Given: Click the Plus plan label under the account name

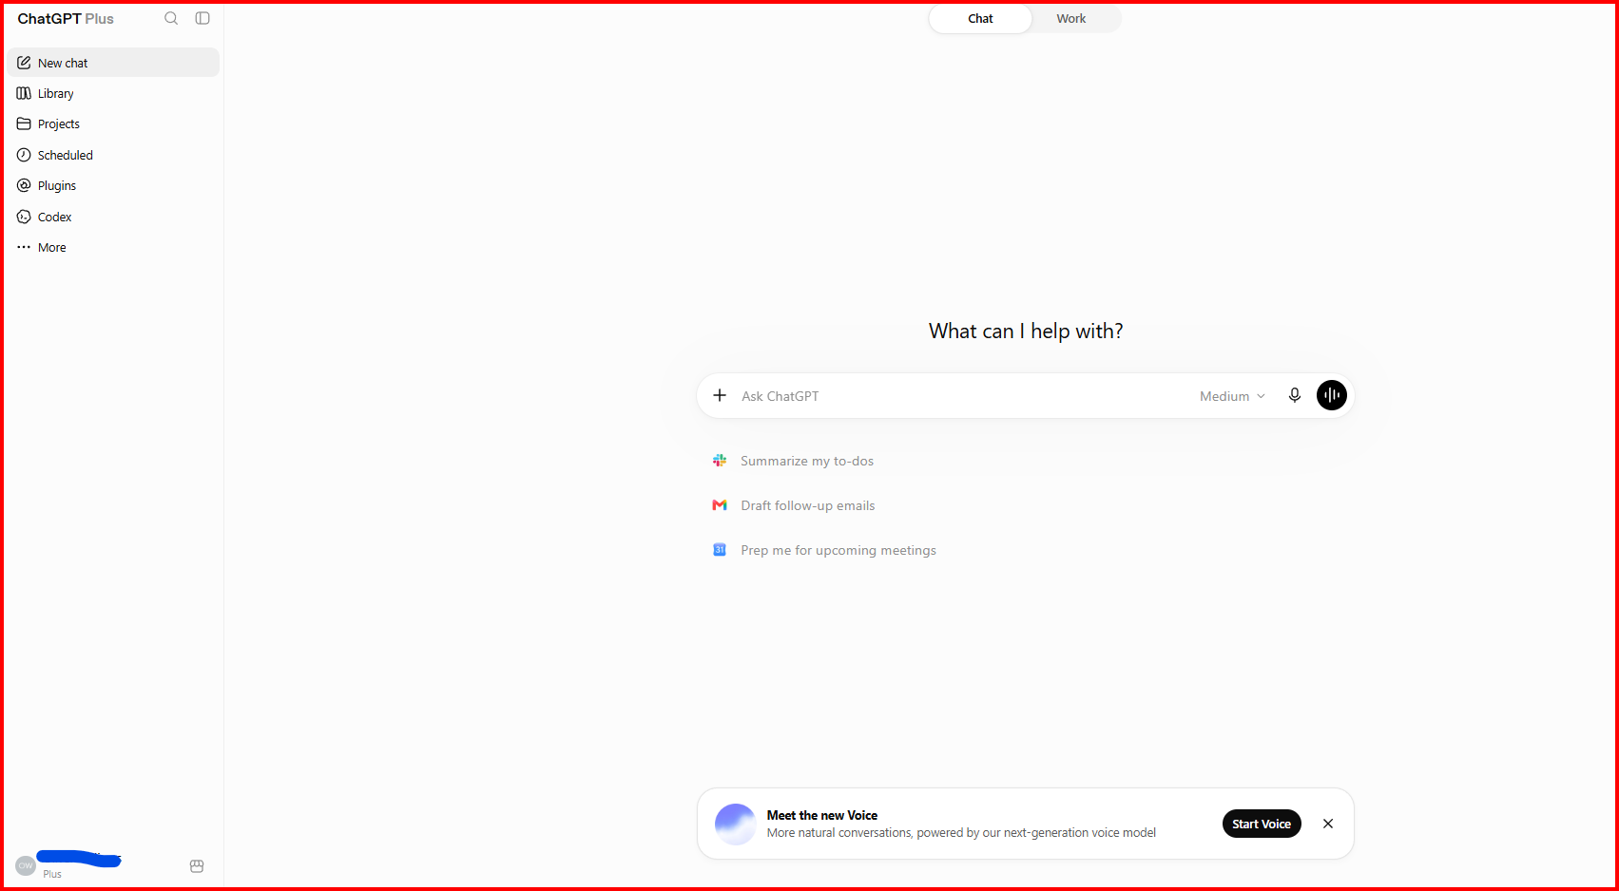Looking at the screenshot, I should coord(52,874).
